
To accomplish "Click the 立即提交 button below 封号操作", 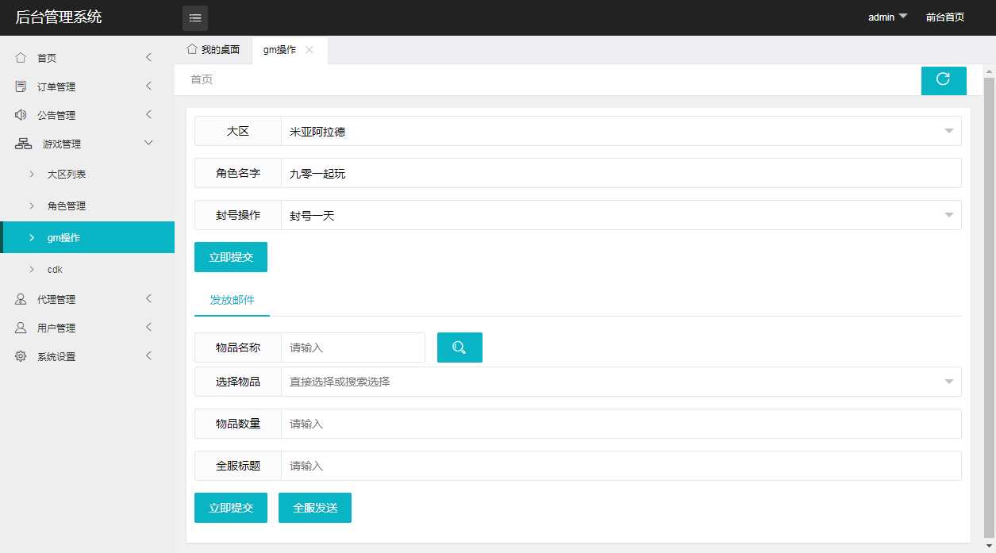I will coord(230,256).
